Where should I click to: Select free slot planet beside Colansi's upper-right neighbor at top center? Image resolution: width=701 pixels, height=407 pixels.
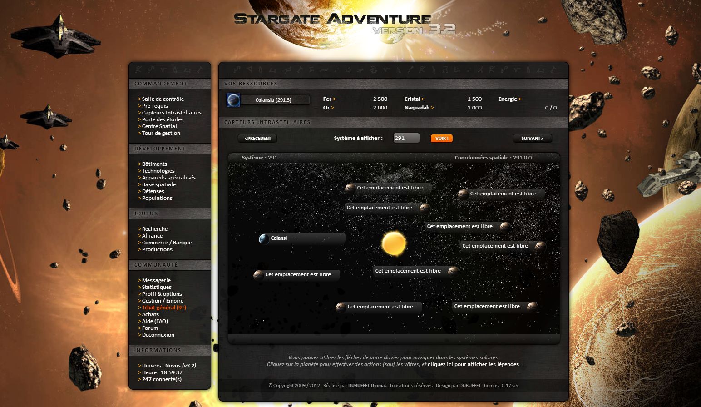click(x=350, y=188)
